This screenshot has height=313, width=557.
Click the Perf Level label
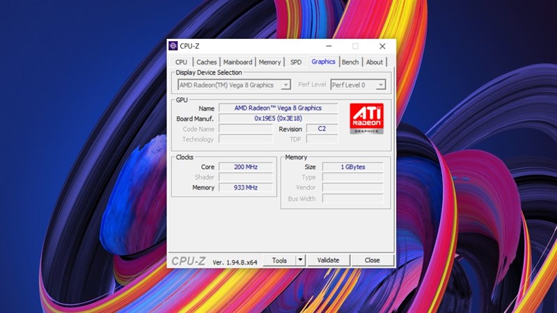pos(312,84)
